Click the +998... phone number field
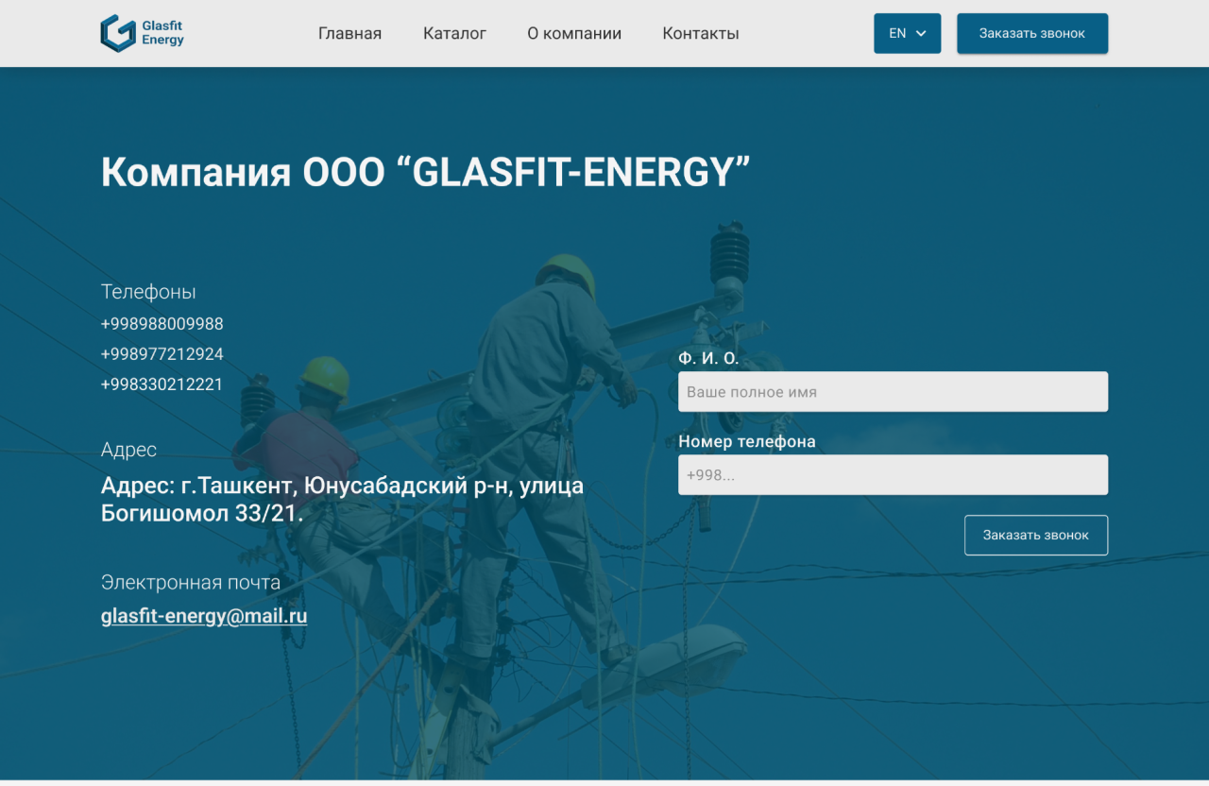This screenshot has width=1209, height=786. click(893, 475)
